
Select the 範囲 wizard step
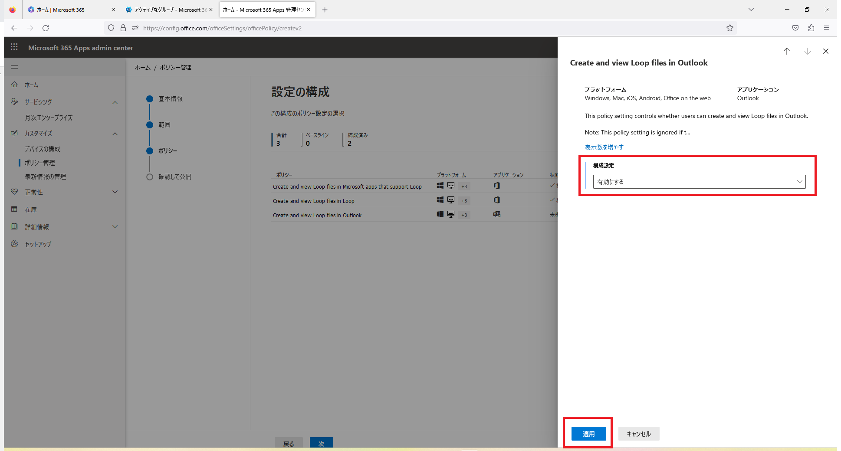coord(158,124)
